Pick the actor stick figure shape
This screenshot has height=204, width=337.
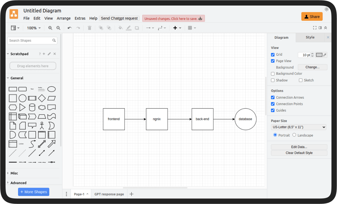[x=42, y=126]
